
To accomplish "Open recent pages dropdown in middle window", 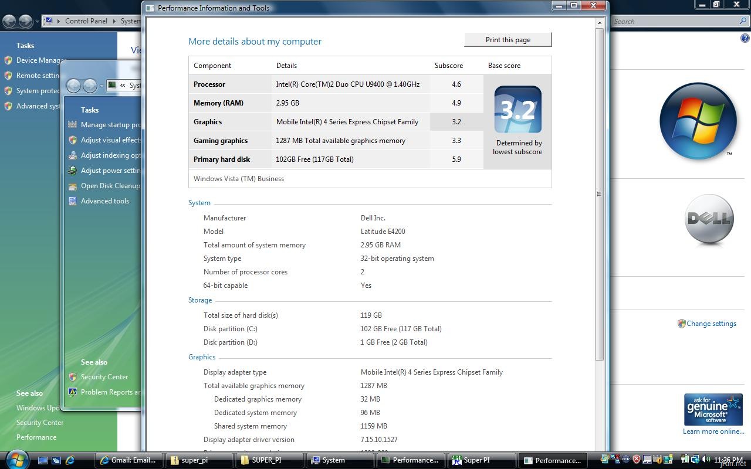I will (102, 86).
